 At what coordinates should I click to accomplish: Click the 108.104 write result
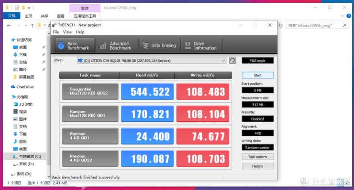point(203,114)
